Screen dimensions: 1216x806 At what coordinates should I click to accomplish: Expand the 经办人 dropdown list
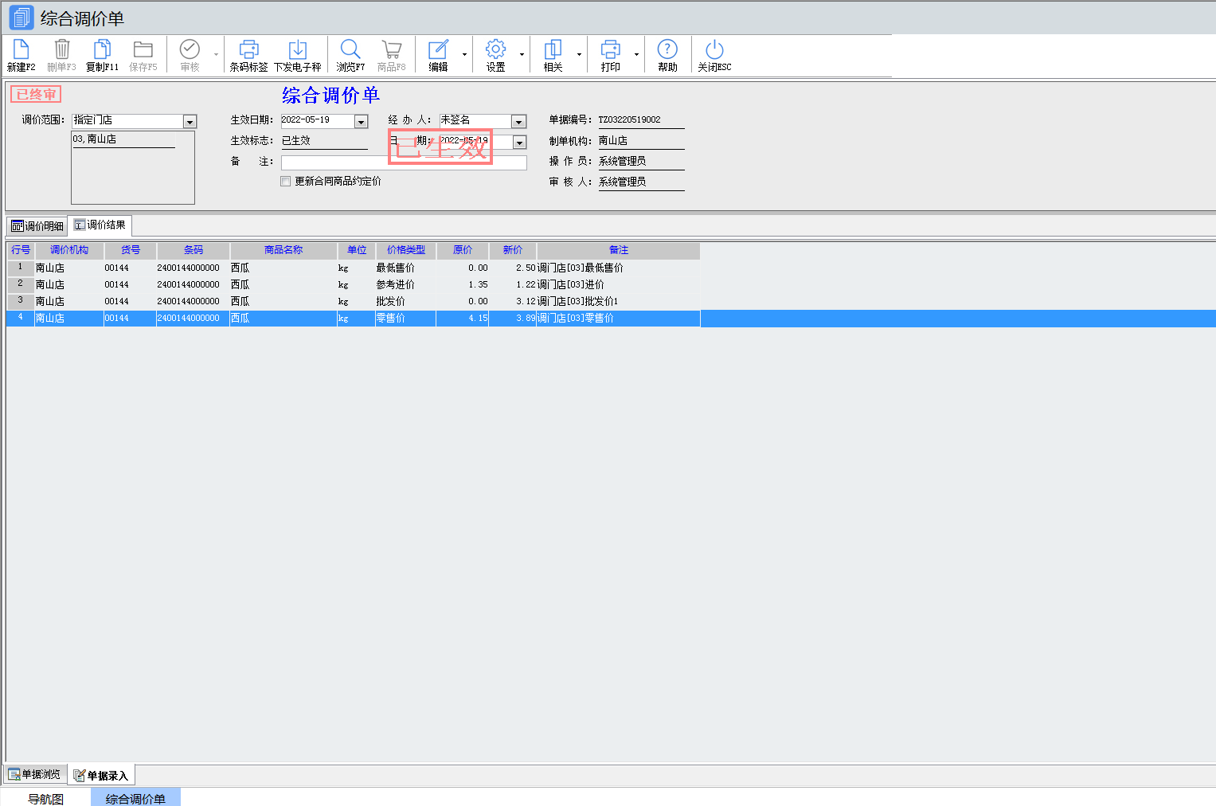(x=518, y=122)
